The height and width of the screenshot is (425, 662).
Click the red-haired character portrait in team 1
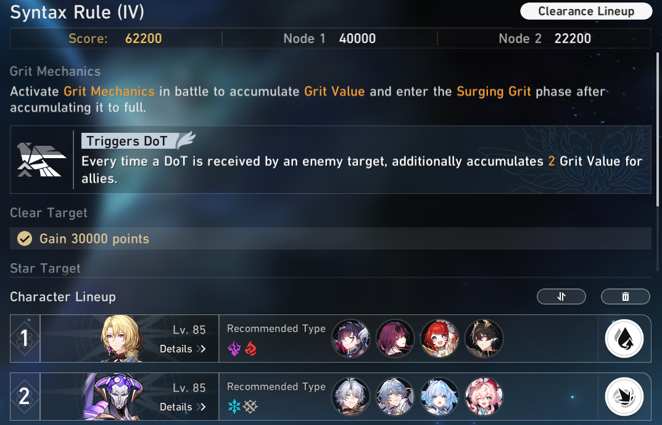pyautogui.click(x=439, y=339)
